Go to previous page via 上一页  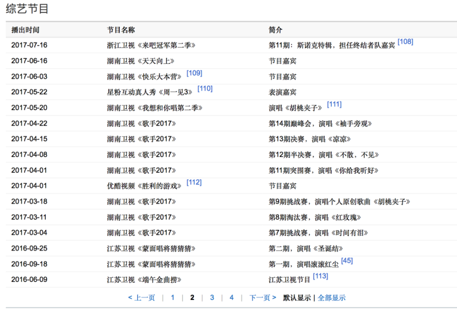tap(142, 298)
